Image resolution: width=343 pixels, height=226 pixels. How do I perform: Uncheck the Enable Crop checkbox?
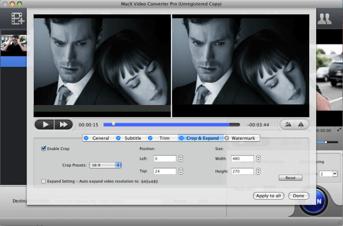(43, 148)
